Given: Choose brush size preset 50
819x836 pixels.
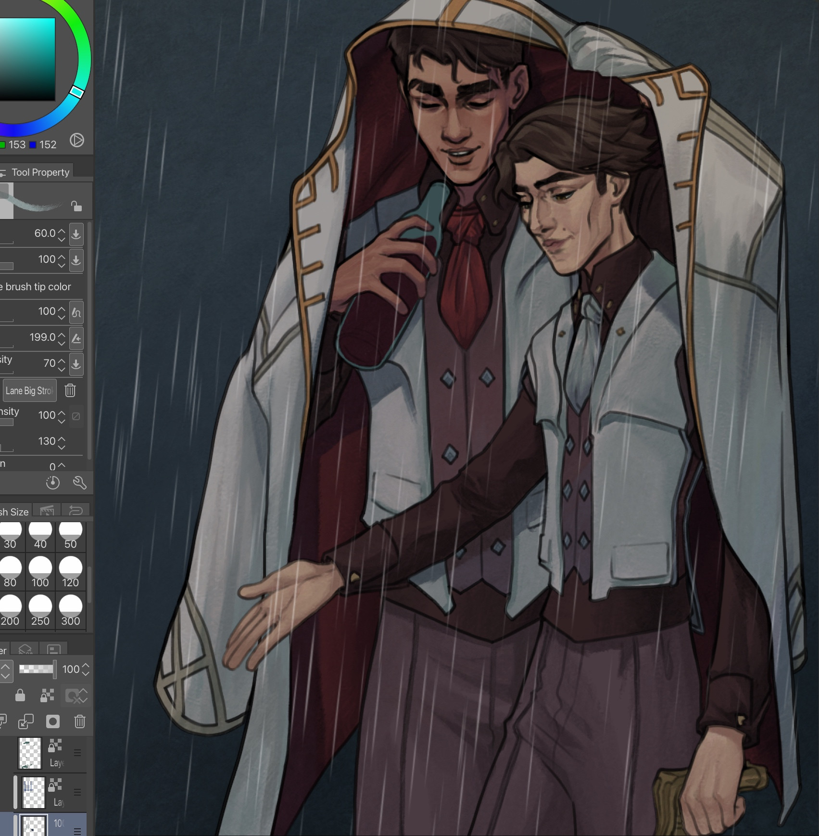Looking at the screenshot, I should click(70, 536).
